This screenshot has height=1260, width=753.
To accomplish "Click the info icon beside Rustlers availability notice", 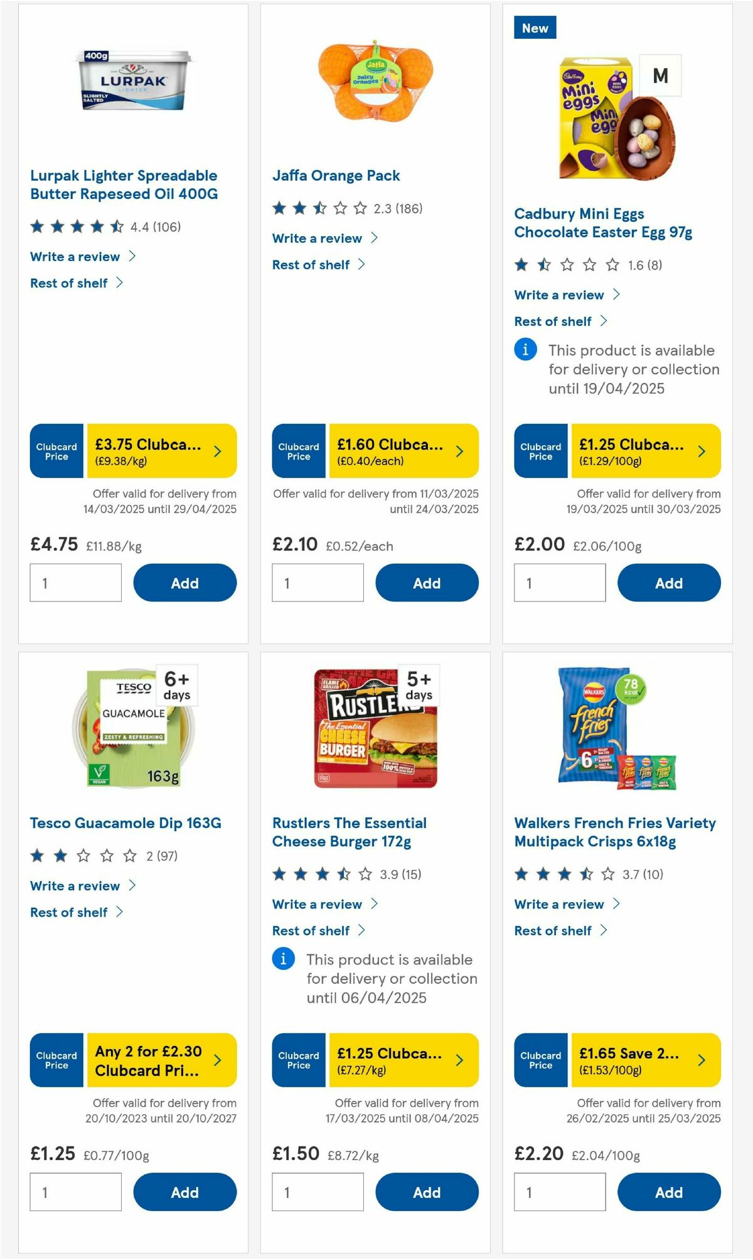I will 283,959.
